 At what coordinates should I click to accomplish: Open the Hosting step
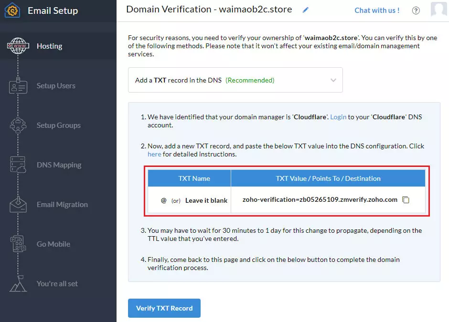[50, 46]
